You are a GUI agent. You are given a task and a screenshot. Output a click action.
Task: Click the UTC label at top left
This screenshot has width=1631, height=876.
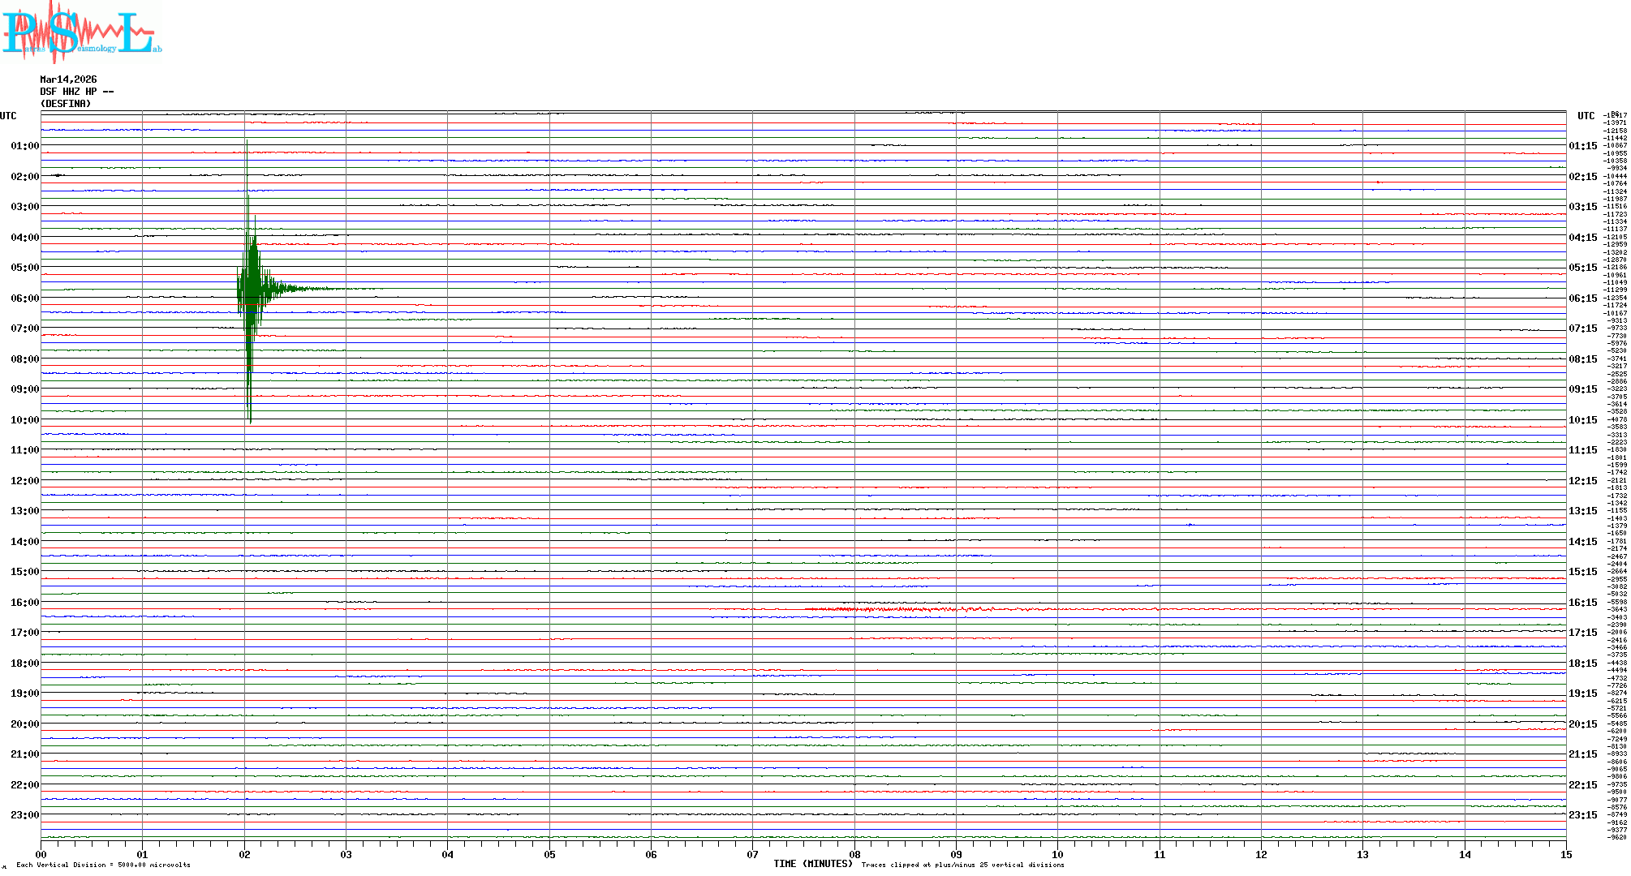coord(8,116)
